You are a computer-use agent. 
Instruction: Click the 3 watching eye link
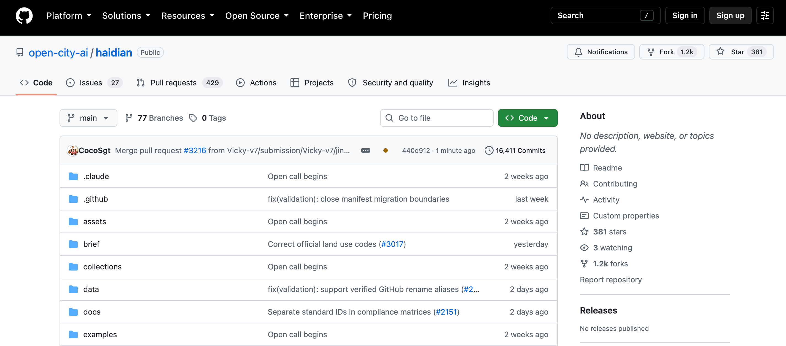(x=606, y=248)
